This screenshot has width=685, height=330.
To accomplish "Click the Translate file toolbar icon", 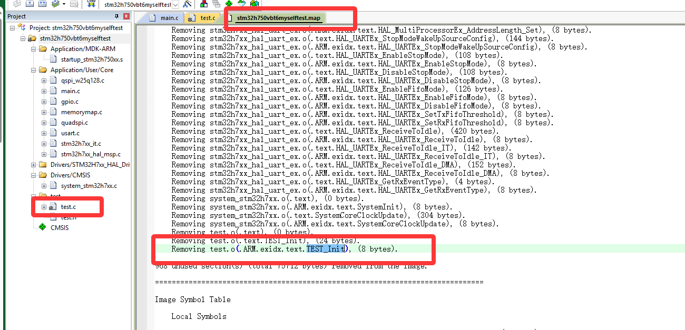I will (x=17, y=3).
